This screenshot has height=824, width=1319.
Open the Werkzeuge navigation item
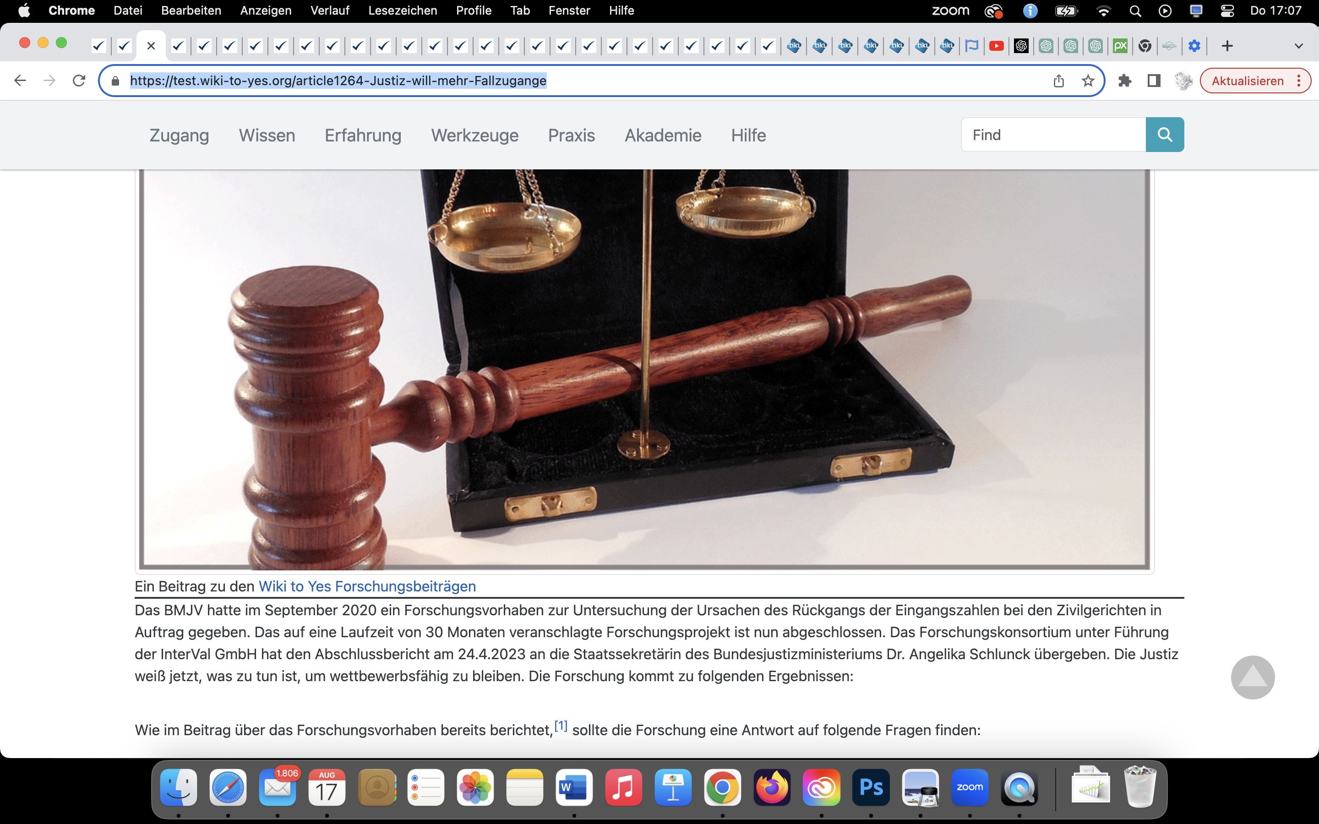[474, 135]
